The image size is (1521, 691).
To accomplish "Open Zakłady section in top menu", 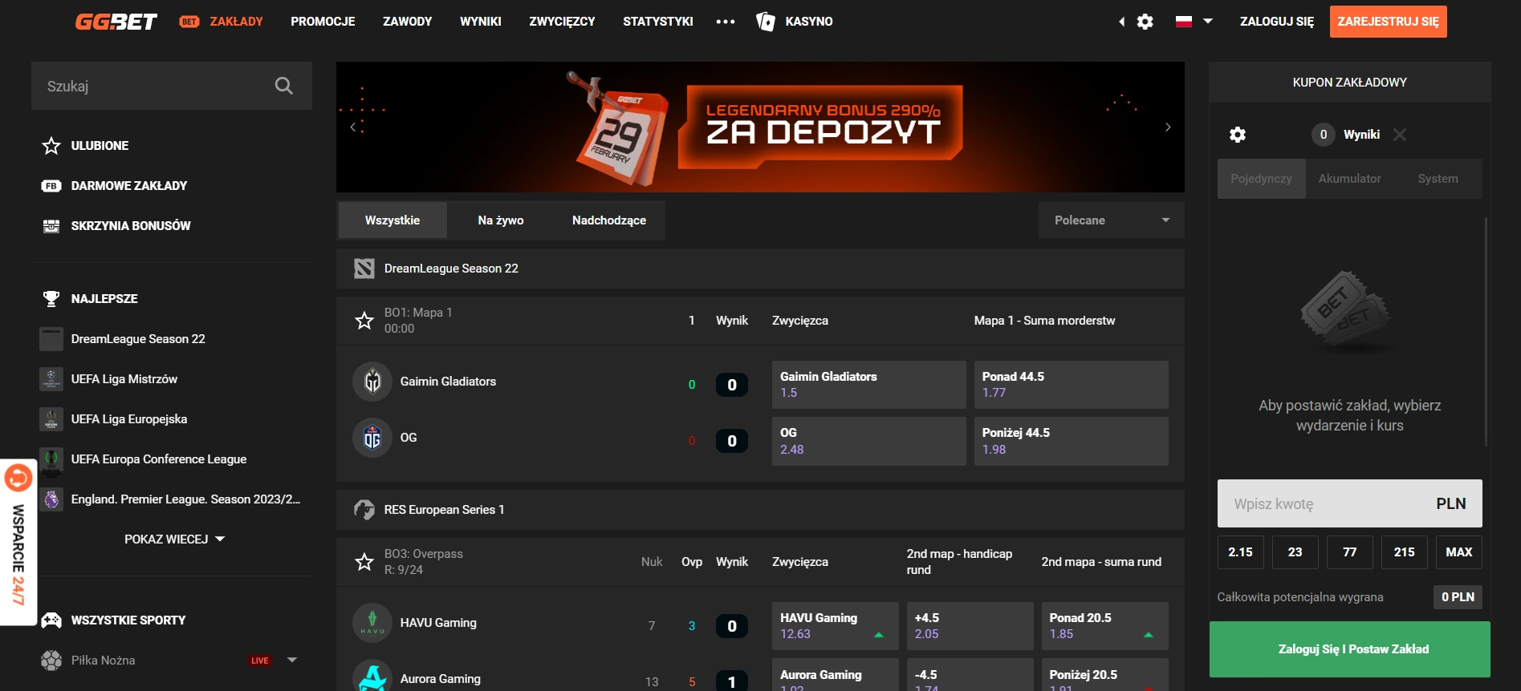I will (222, 22).
